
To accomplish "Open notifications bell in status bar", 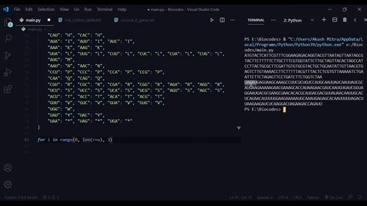I will (x=360, y=197).
